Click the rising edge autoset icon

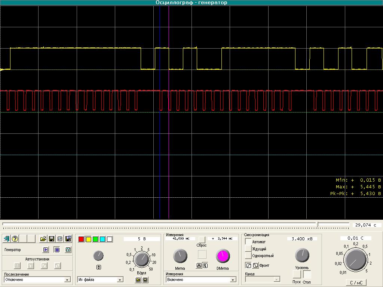44,265
